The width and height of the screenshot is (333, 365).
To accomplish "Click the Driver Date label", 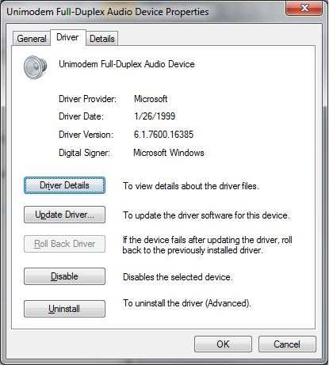I will tap(81, 116).
